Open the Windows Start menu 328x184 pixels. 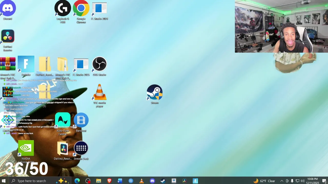click(x=4, y=181)
